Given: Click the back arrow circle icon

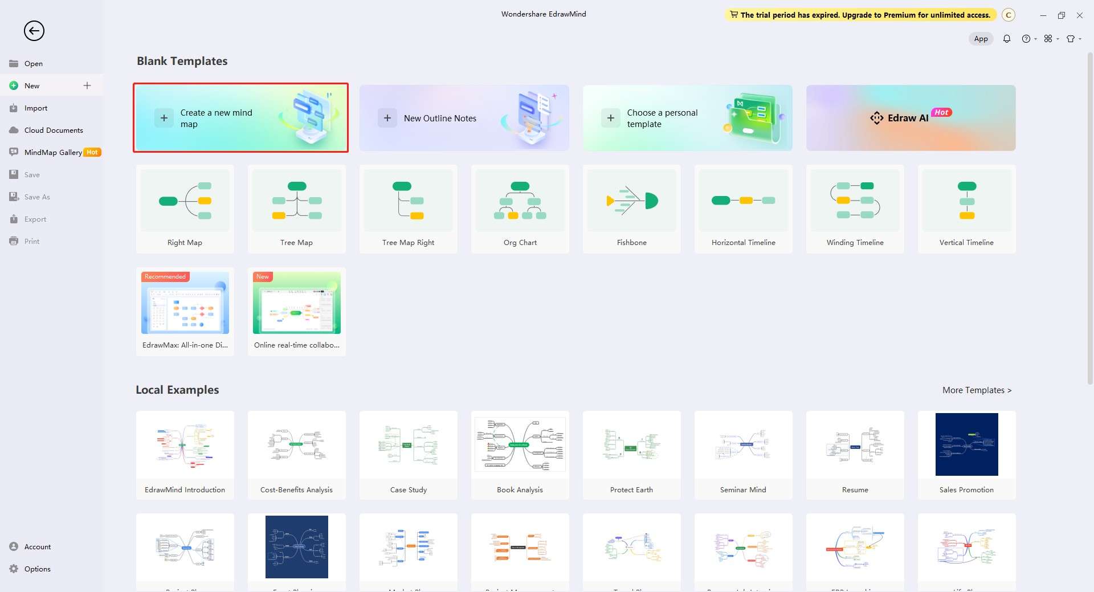Looking at the screenshot, I should pos(34,31).
